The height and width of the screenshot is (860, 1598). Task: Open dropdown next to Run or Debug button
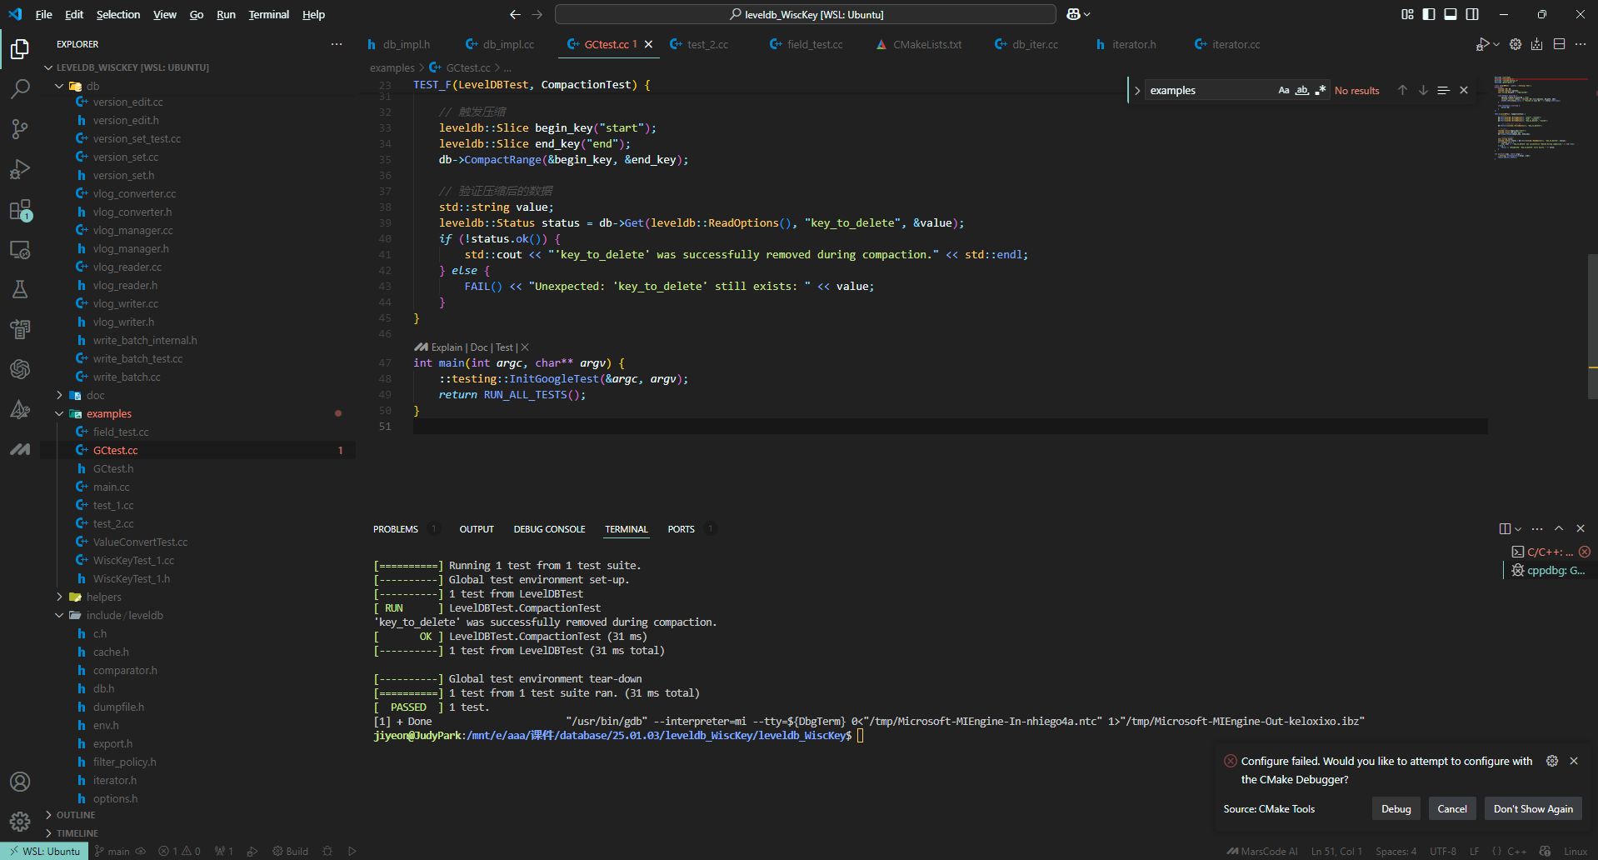coord(1496,44)
